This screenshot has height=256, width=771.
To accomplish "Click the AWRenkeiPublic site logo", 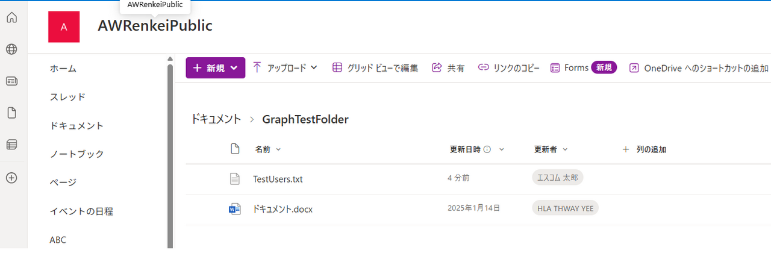I will pyautogui.click(x=64, y=27).
